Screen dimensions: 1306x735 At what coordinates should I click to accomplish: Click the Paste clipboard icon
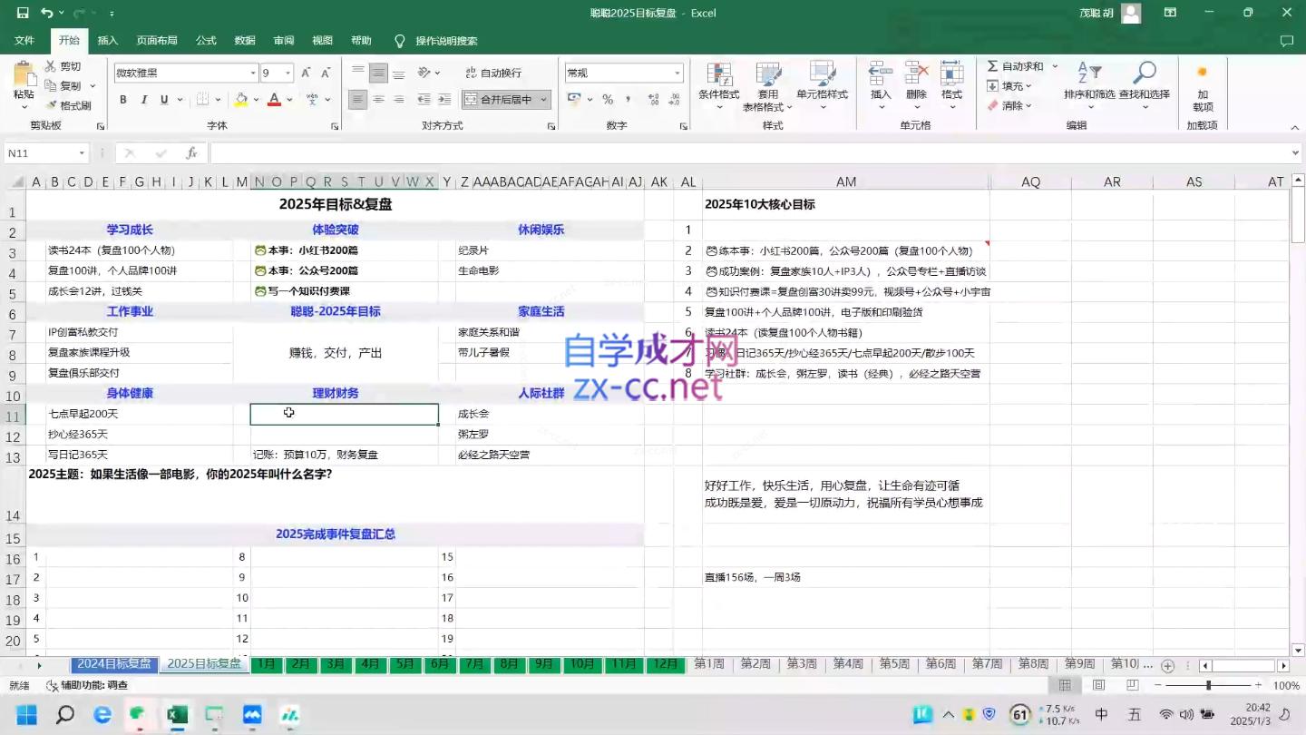click(24, 74)
